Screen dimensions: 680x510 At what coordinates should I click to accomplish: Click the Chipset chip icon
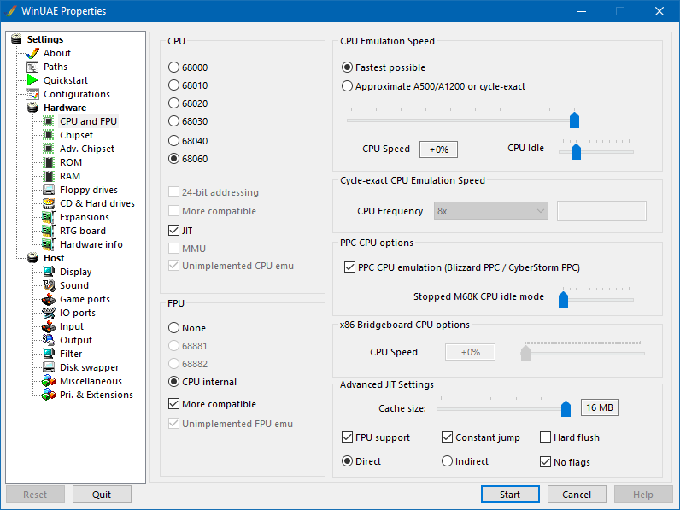pyautogui.click(x=49, y=135)
